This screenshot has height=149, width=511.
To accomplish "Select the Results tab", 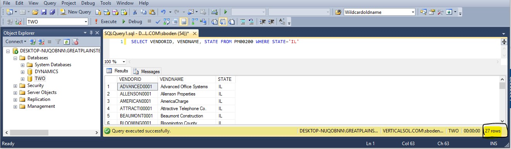I will point(117,71).
